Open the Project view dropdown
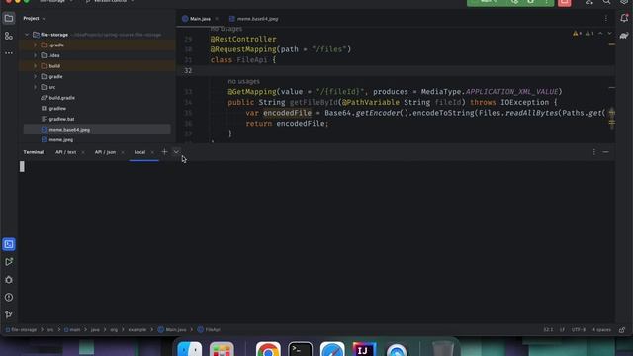This screenshot has width=633, height=356. tap(35, 18)
